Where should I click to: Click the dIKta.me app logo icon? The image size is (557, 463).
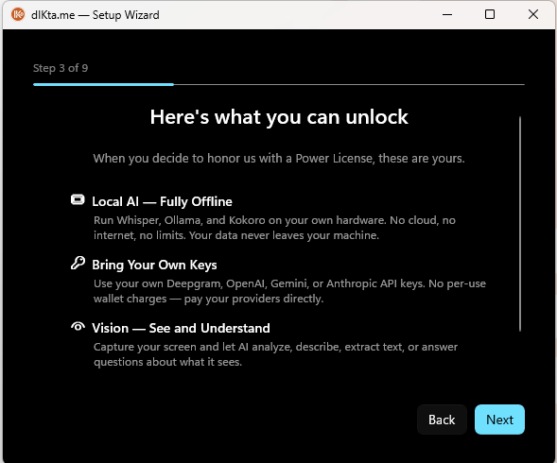18,14
